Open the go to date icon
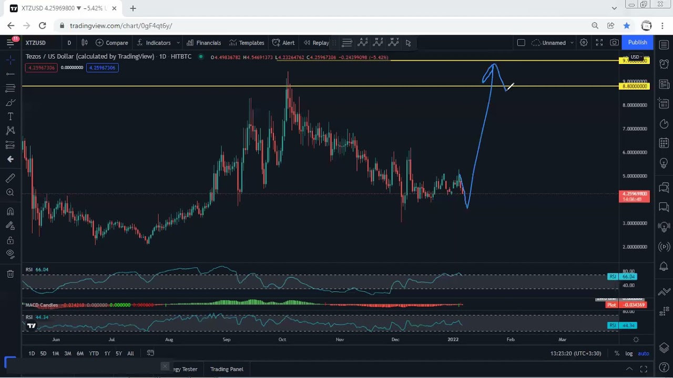 [150, 353]
